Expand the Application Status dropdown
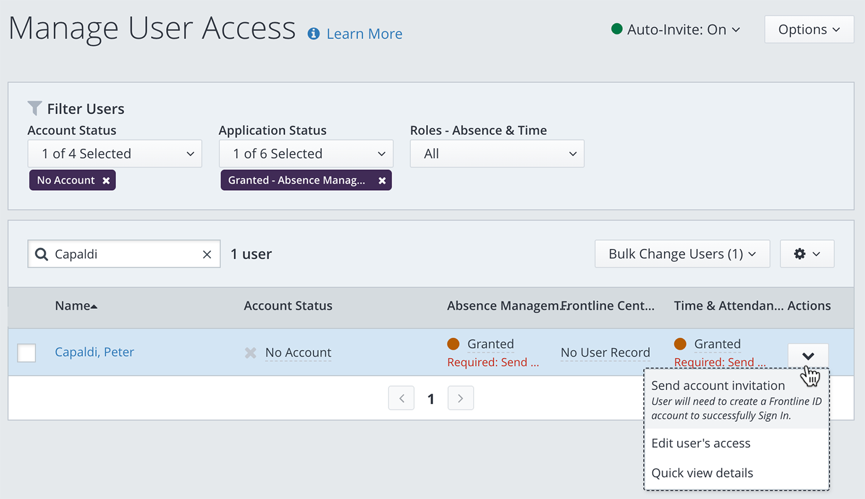865x499 pixels. [306, 154]
